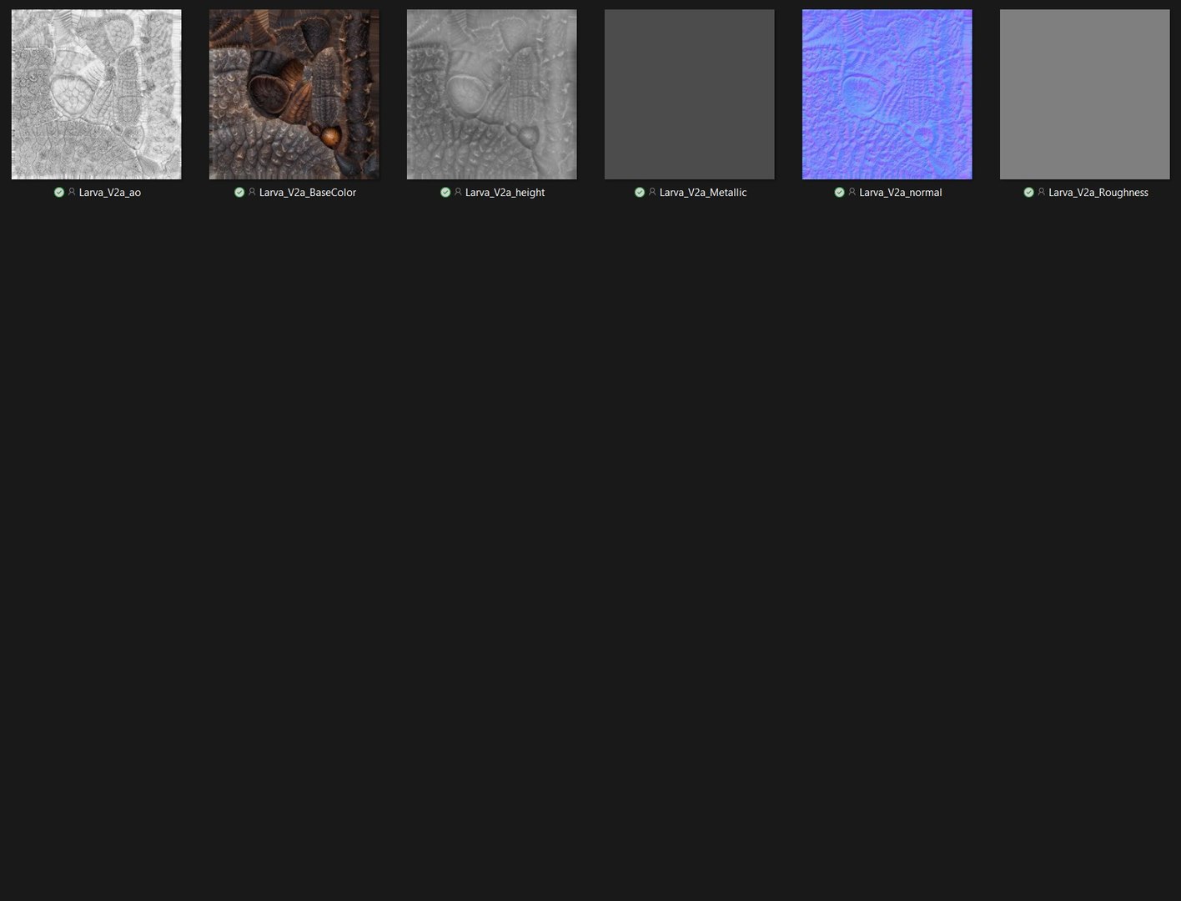Select the Larva_V2a_Roughness thumbnail
The width and height of the screenshot is (1181, 901).
1084,94
